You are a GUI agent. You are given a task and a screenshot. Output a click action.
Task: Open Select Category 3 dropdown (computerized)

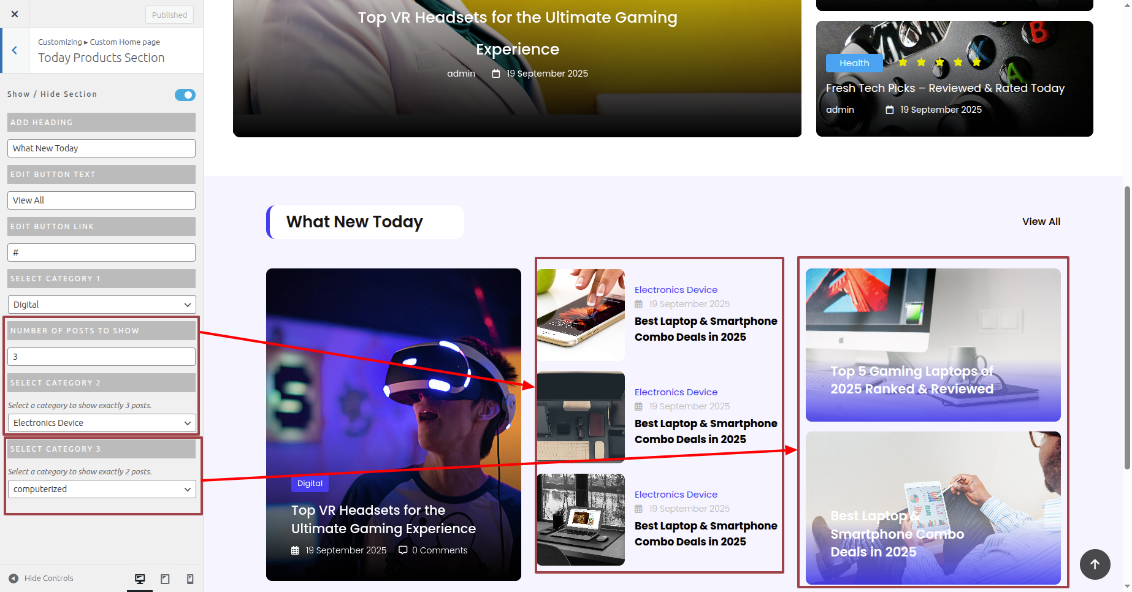(102, 489)
